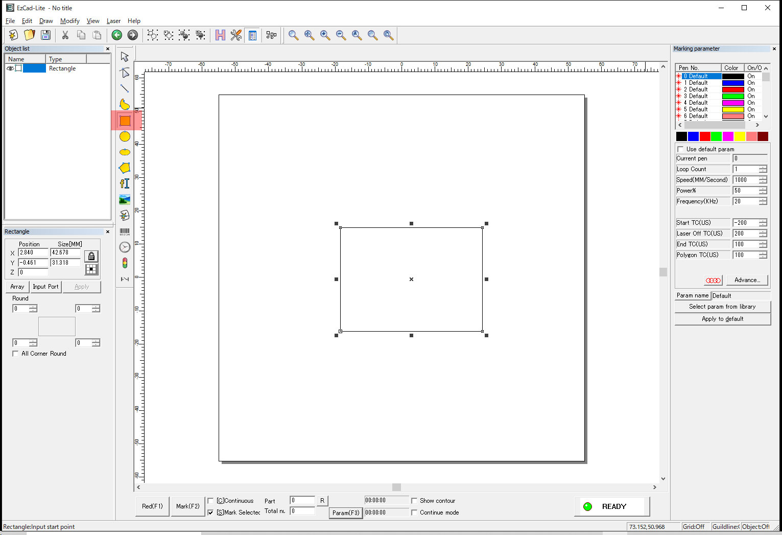This screenshot has height=535, width=782.
Task: Increase the Loop Count spinner
Action: pos(763,167)
